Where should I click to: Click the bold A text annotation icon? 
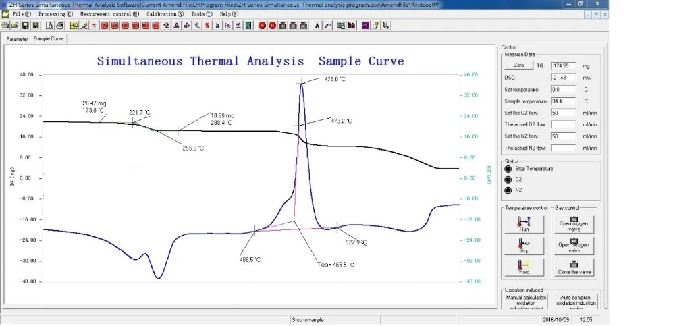317,26
